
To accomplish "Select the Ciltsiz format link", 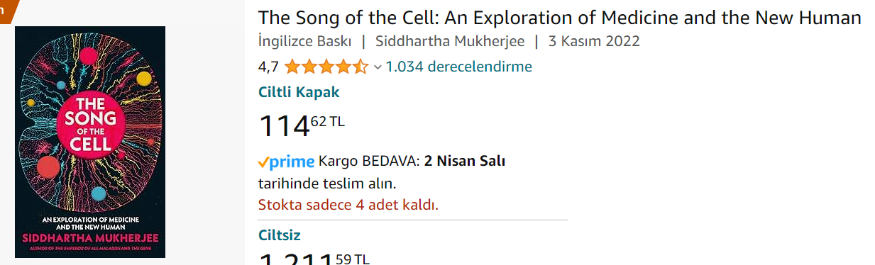I will click(280, 235).
